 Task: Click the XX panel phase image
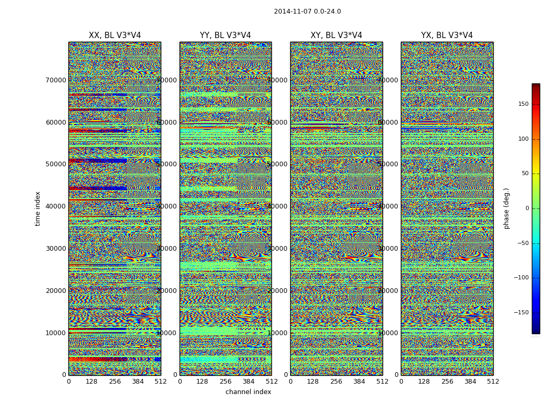pyautogui.click(x=115, y=208)
